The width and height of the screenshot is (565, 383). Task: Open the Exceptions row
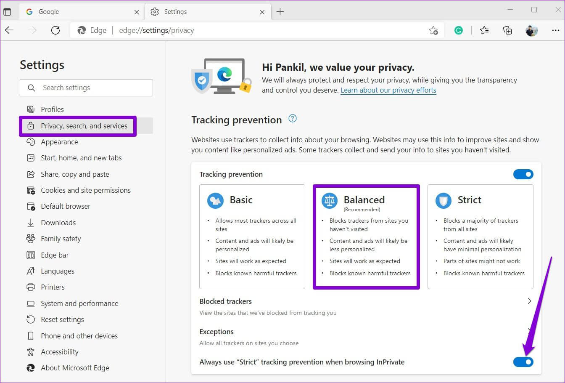[366, 337]
